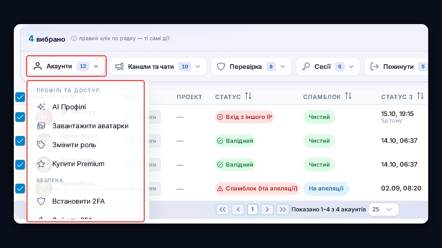Select Завантажити аватарки menu item
This screenshot has height=248, width=442.
coord(86,126)
